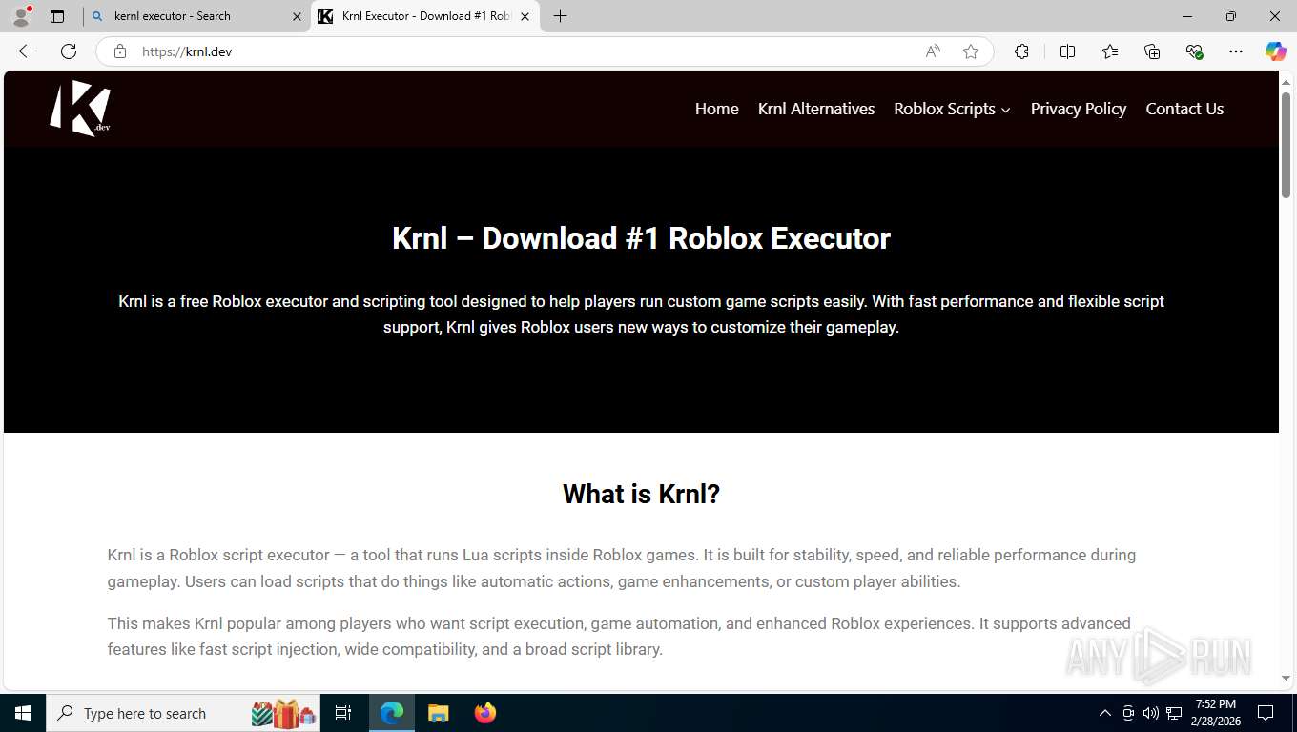
Task: Open a new browser tab
Action: click(561, 16)
